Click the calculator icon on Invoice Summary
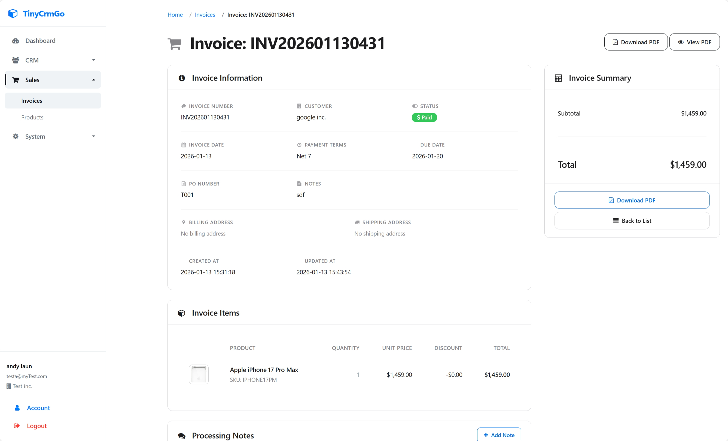728x441 pixels. (558, 78)
